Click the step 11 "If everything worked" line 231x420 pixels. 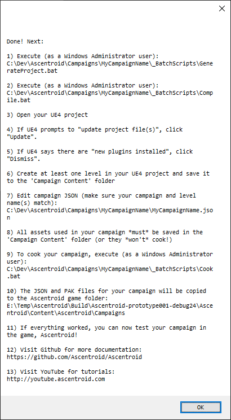106,331
